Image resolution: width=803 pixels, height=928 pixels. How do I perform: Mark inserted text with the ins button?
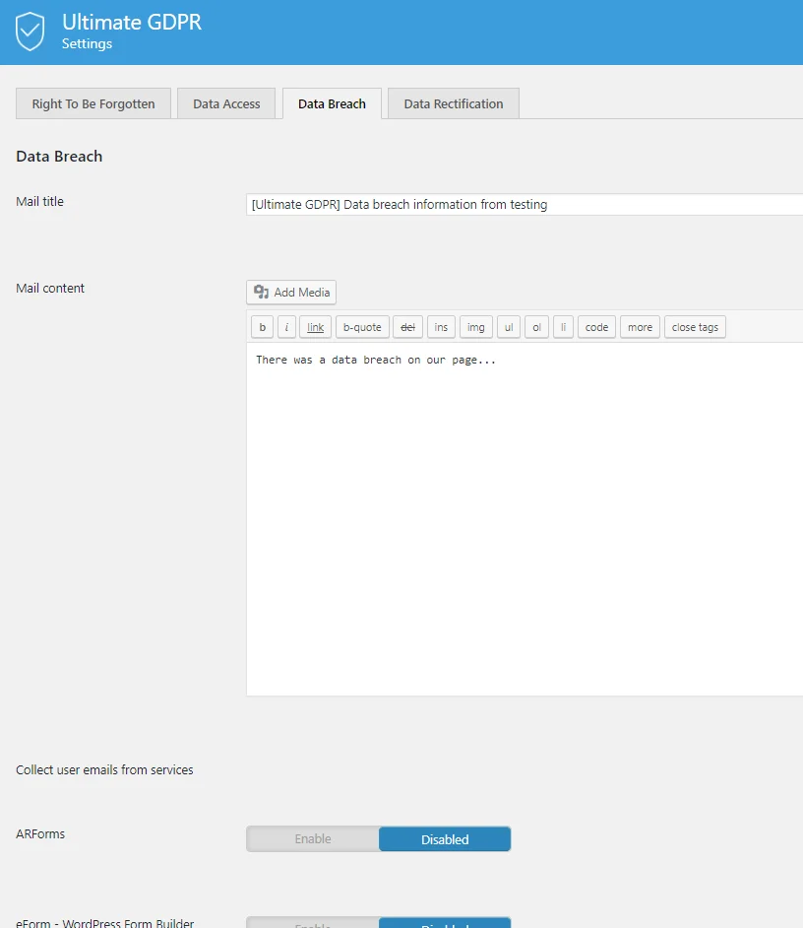click(x=440, y=326)
